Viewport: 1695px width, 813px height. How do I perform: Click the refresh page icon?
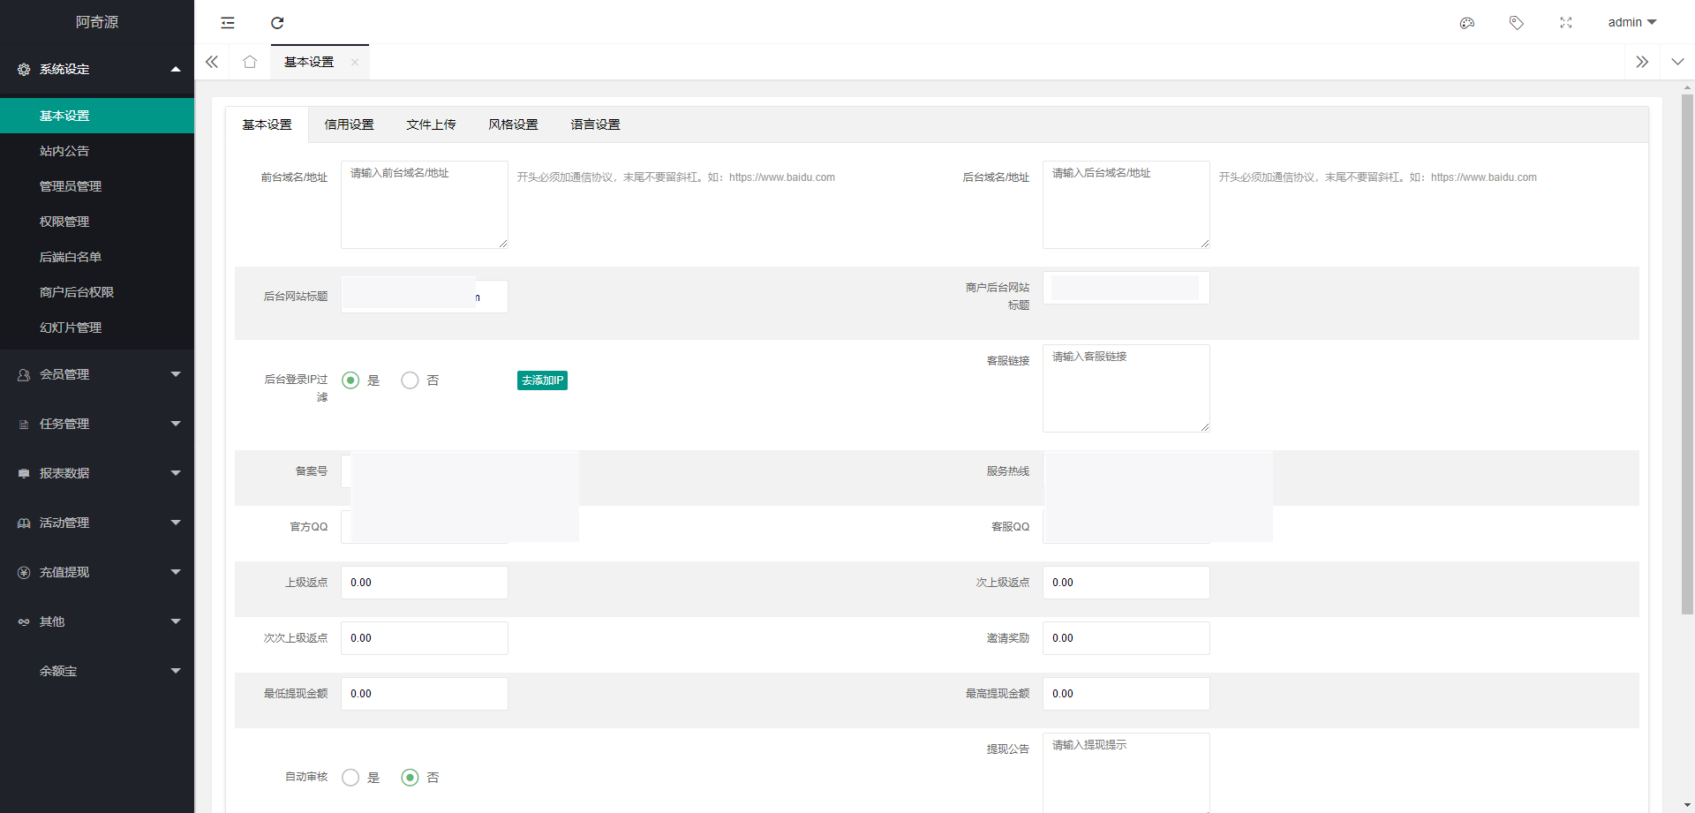tap(277, 23)
